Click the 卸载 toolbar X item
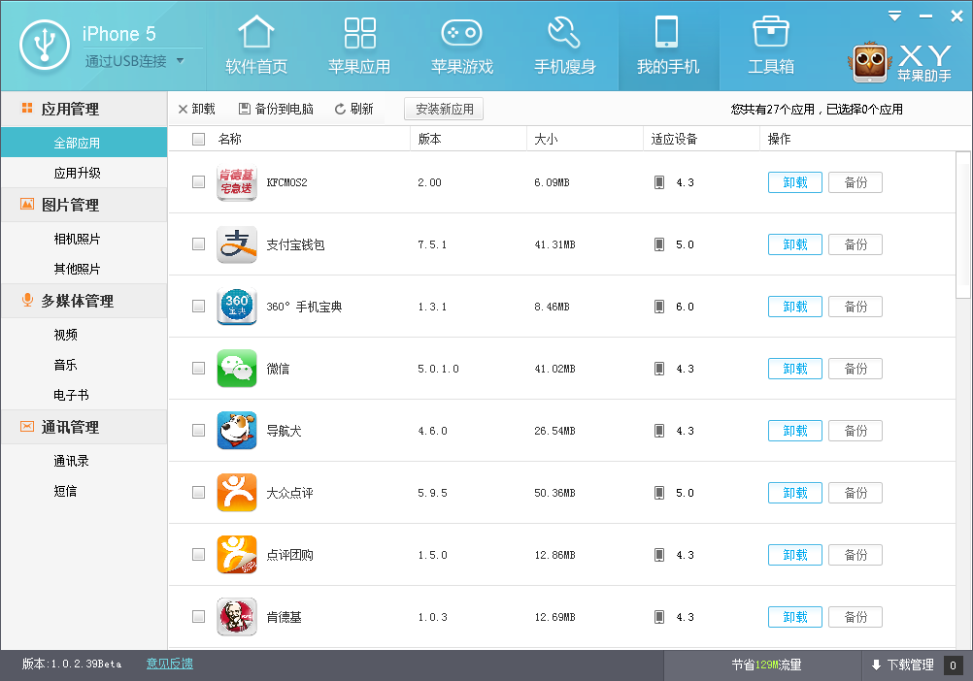 196,109
